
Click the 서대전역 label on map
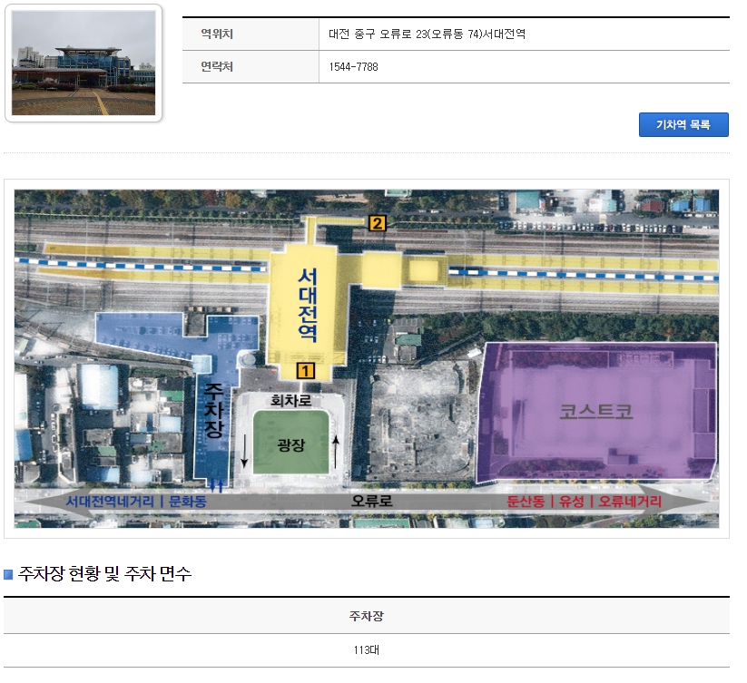308,305
